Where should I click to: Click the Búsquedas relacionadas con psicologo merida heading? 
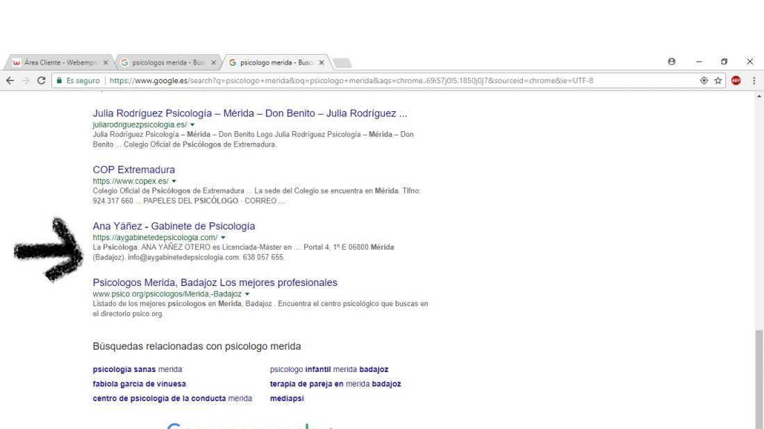197,346
